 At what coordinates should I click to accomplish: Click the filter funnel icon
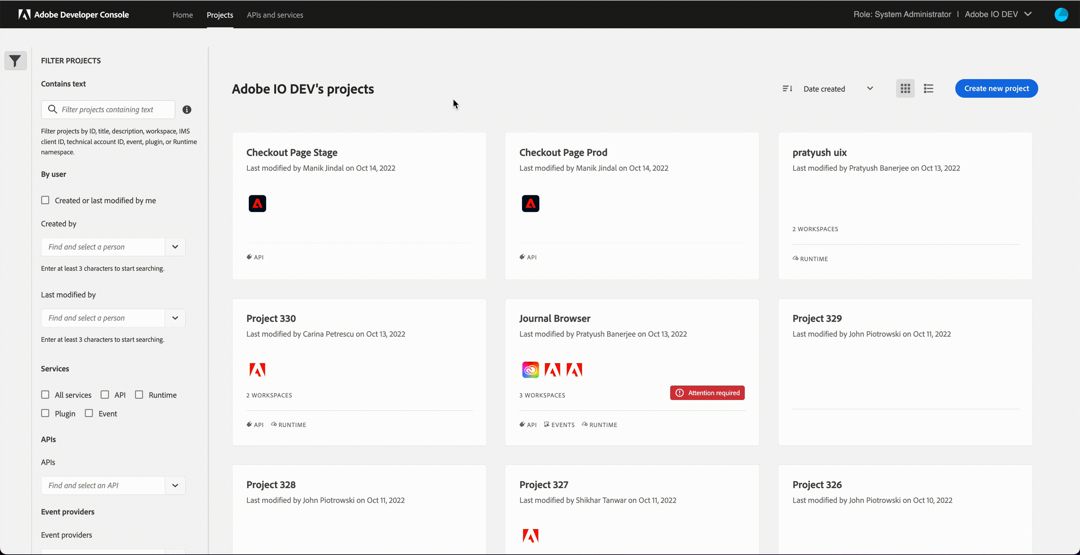15,61
